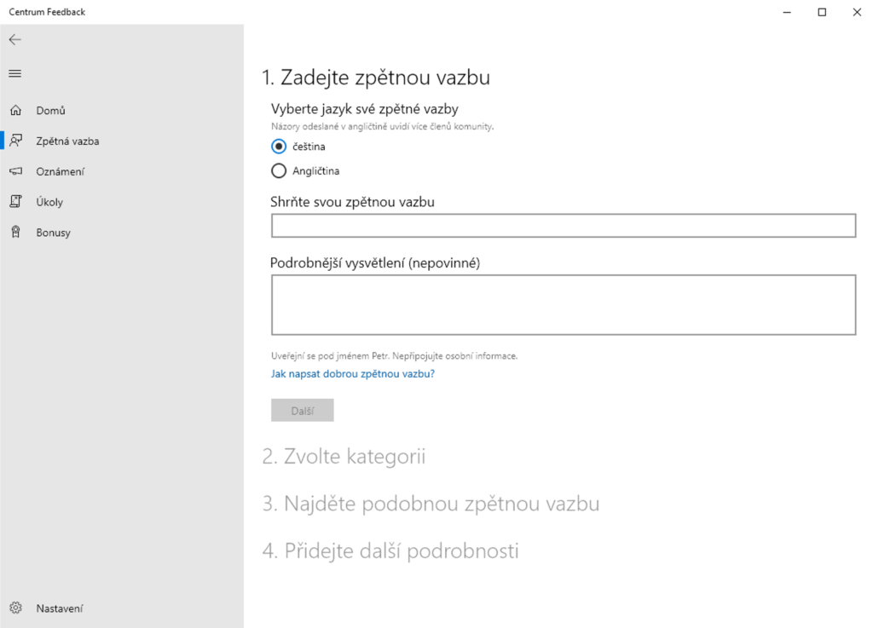
Task: Click the back arrow icon
Action: 15,40
